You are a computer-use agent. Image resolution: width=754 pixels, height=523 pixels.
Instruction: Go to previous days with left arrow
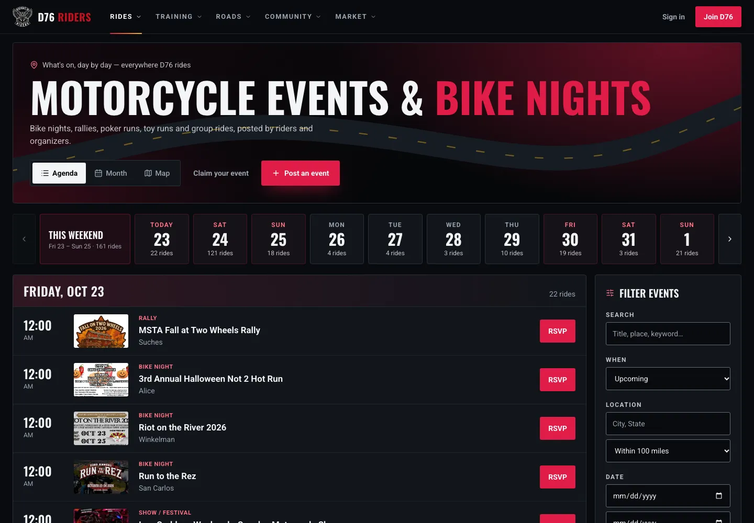pyautogui.click(x=24, y=239)
